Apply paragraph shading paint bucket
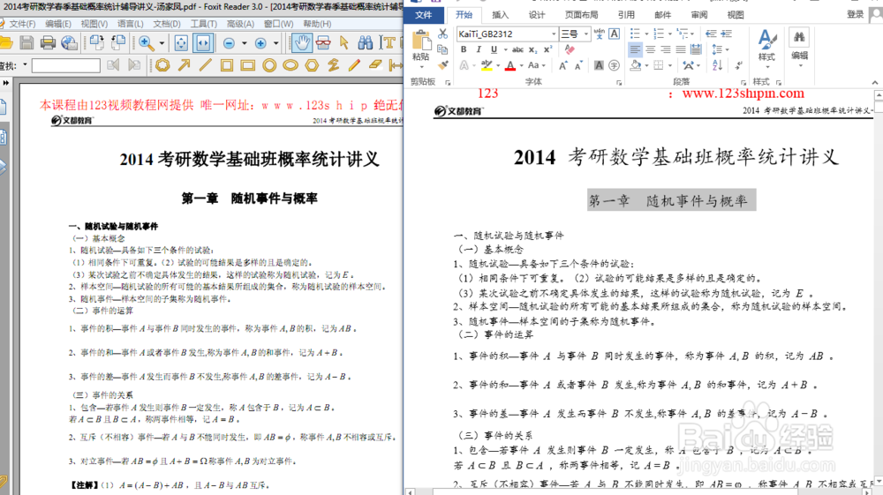Screen dimensions: 883x495 point(636,65)
